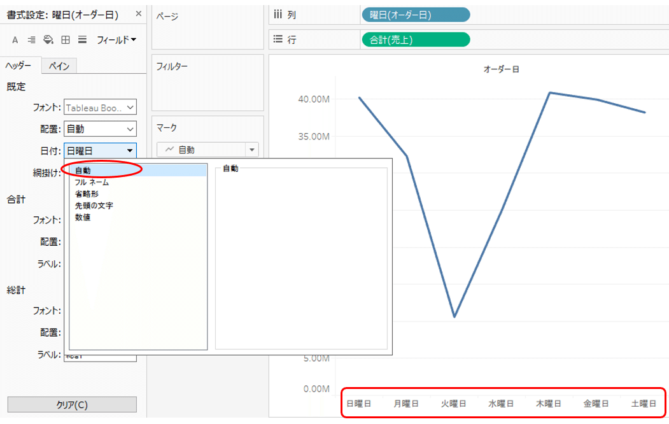669x424 pixels.
Task: Open the マーク type dropdown
Action: click(208, 150)
